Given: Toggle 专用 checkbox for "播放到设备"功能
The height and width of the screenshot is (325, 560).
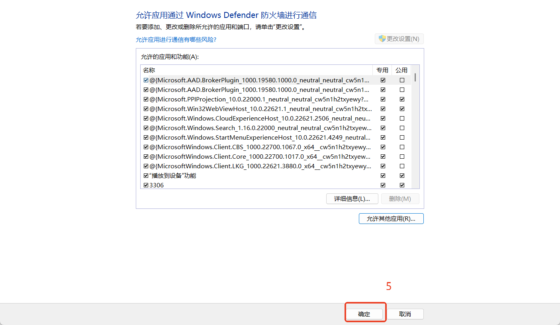Looking at the screenshot, I should point(383,175).
